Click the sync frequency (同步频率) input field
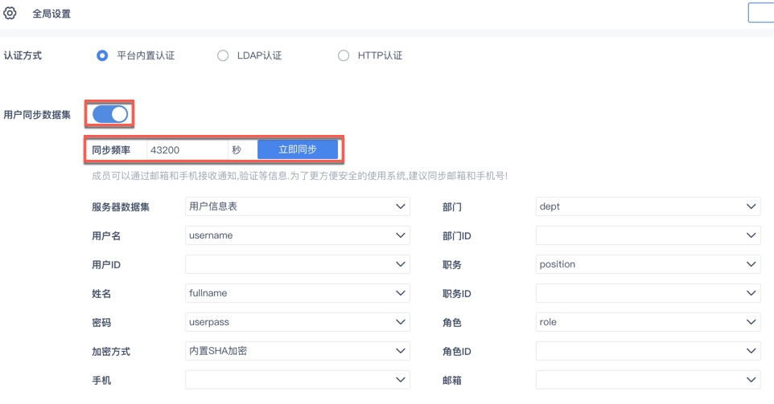Viewport: 774px width, 404px height. [x=187, y=150]
